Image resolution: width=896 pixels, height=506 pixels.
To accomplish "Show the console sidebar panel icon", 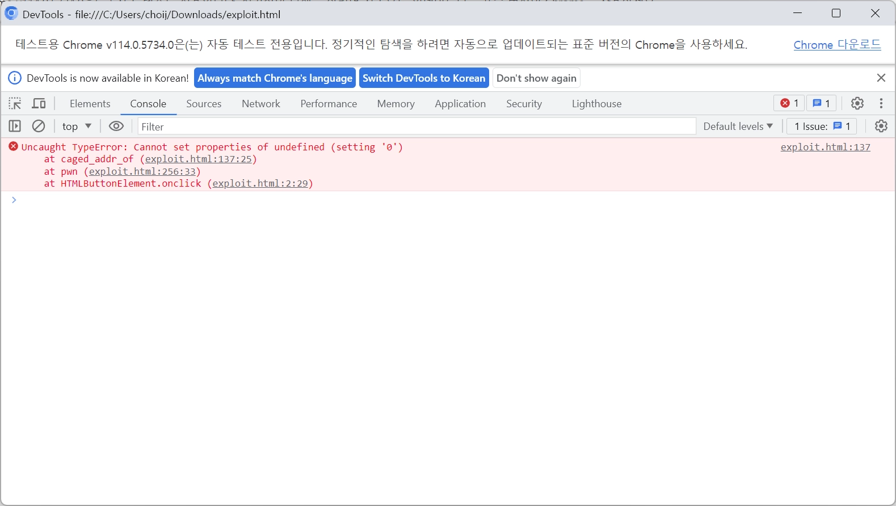I will (15, 126).
